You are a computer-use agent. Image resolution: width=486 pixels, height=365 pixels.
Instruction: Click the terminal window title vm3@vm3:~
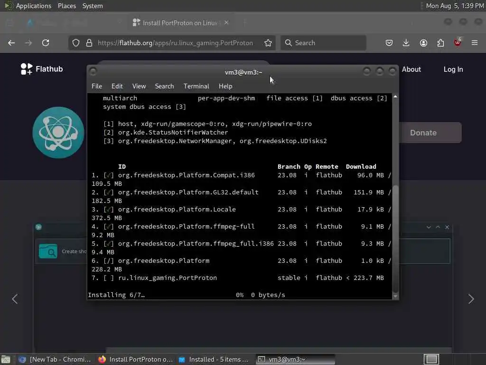pyautogui.click(x=243, y=72)
